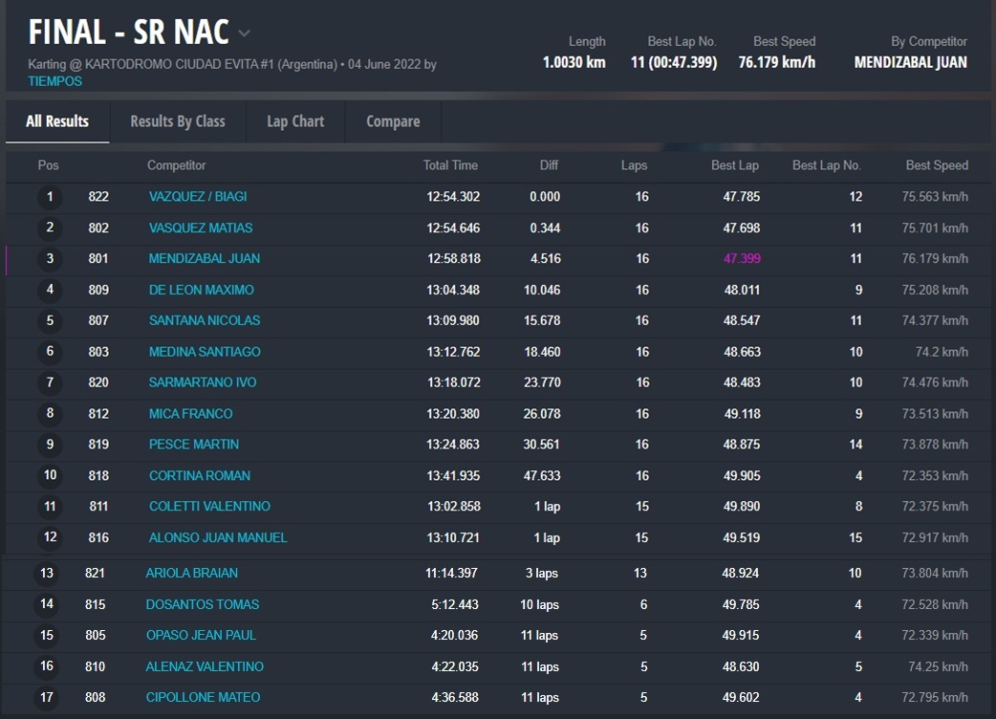Click the Best Speed column header
996x719 pixels.
click(937, 165)
